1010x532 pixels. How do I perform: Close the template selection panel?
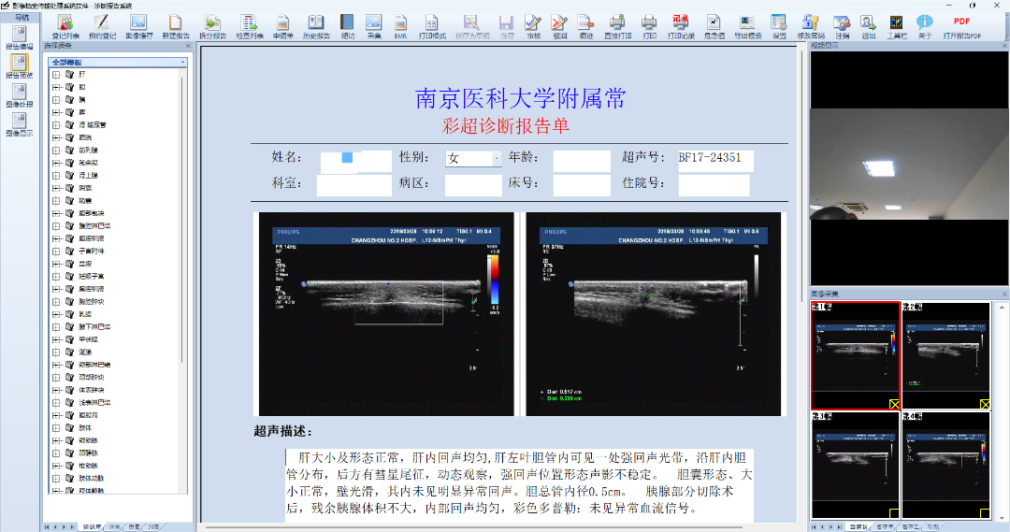coord(188,46)
